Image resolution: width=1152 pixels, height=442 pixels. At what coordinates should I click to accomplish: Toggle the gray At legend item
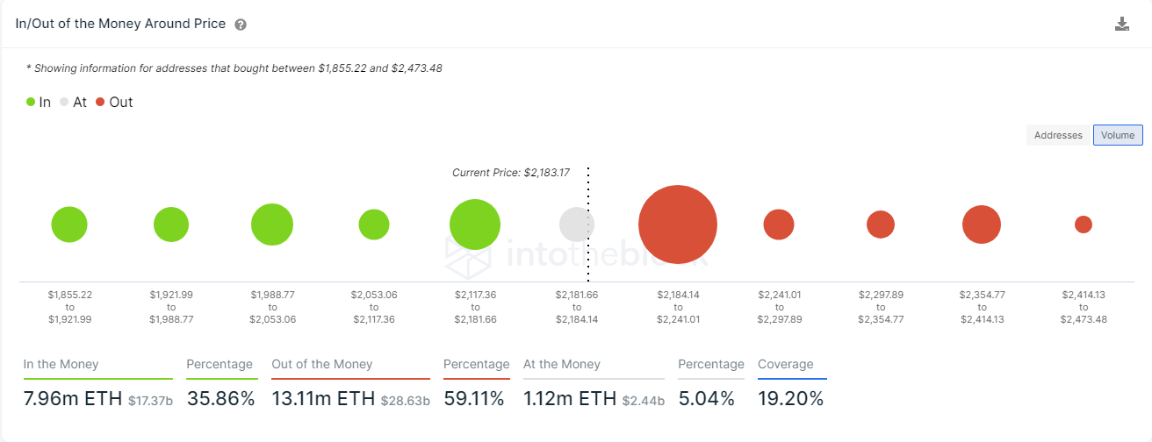[x=74, y=102]
